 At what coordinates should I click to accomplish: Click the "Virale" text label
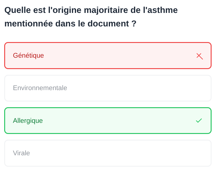point(21,153)
